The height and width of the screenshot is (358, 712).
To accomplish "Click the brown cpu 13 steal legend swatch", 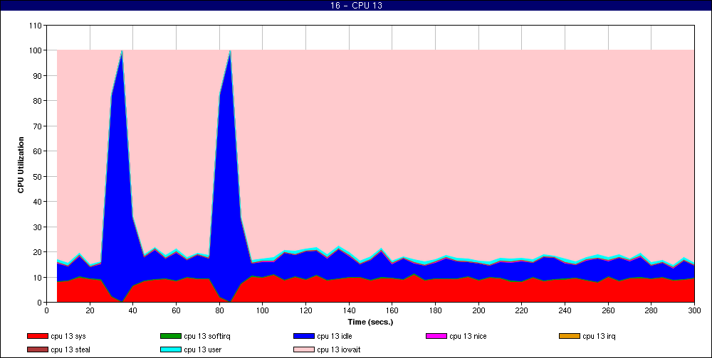I will [x=37, y=350].
